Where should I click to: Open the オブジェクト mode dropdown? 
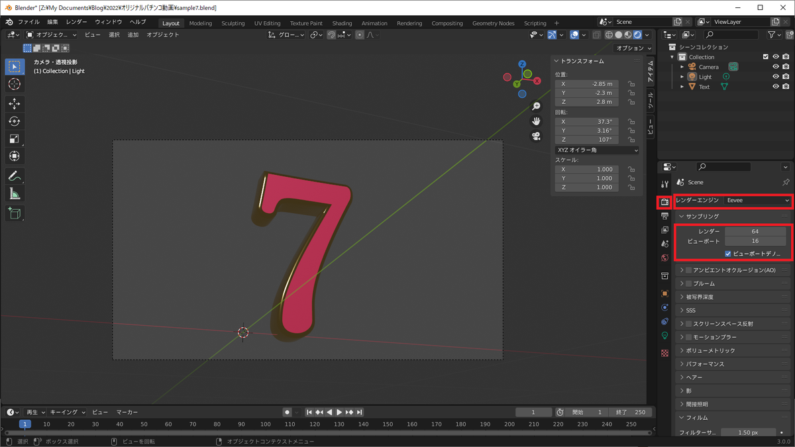tap(51, 34)
